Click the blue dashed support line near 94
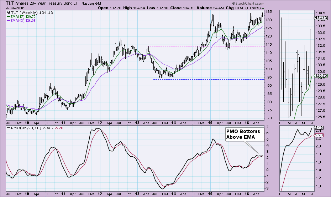This screenshot has height=197, width=331. coord(209,79)
